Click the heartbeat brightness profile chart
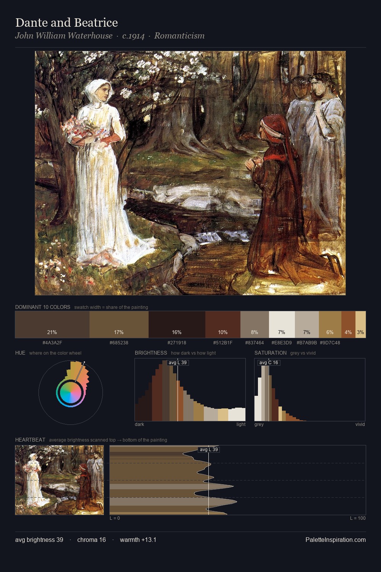The height and width of the screenshot is (572, 381). pyautogui.click(x=238, y=480)
